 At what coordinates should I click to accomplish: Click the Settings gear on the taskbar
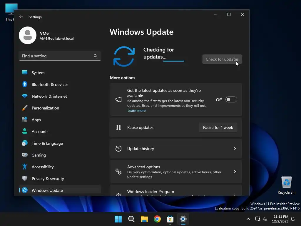tap(183, 219)
